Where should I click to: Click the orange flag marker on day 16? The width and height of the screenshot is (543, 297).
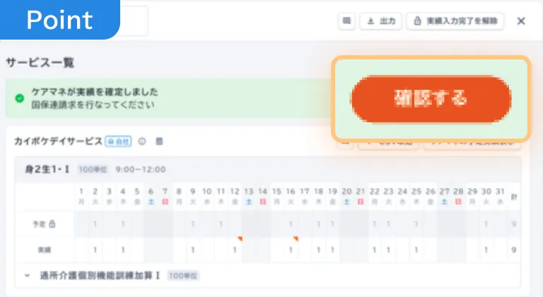click(296, 239)
